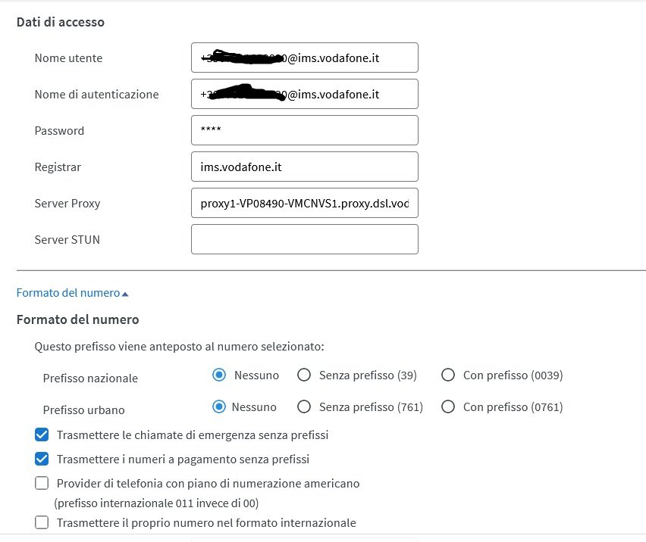Select Nessuno for Prefisso urbano
The height and width of the screenshot is (542, 646).
coord(220,407)
